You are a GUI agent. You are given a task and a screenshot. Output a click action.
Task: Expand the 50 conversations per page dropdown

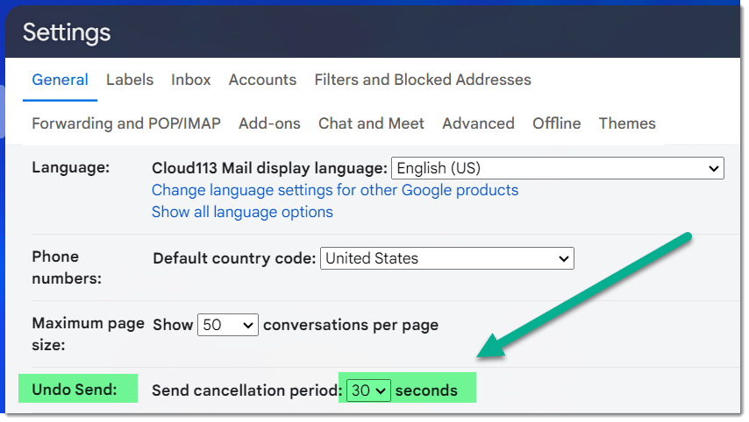(x=228, y=325)
